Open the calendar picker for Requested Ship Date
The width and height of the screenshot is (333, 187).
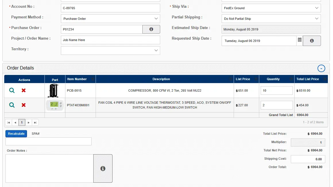click(x=299, y=41)
